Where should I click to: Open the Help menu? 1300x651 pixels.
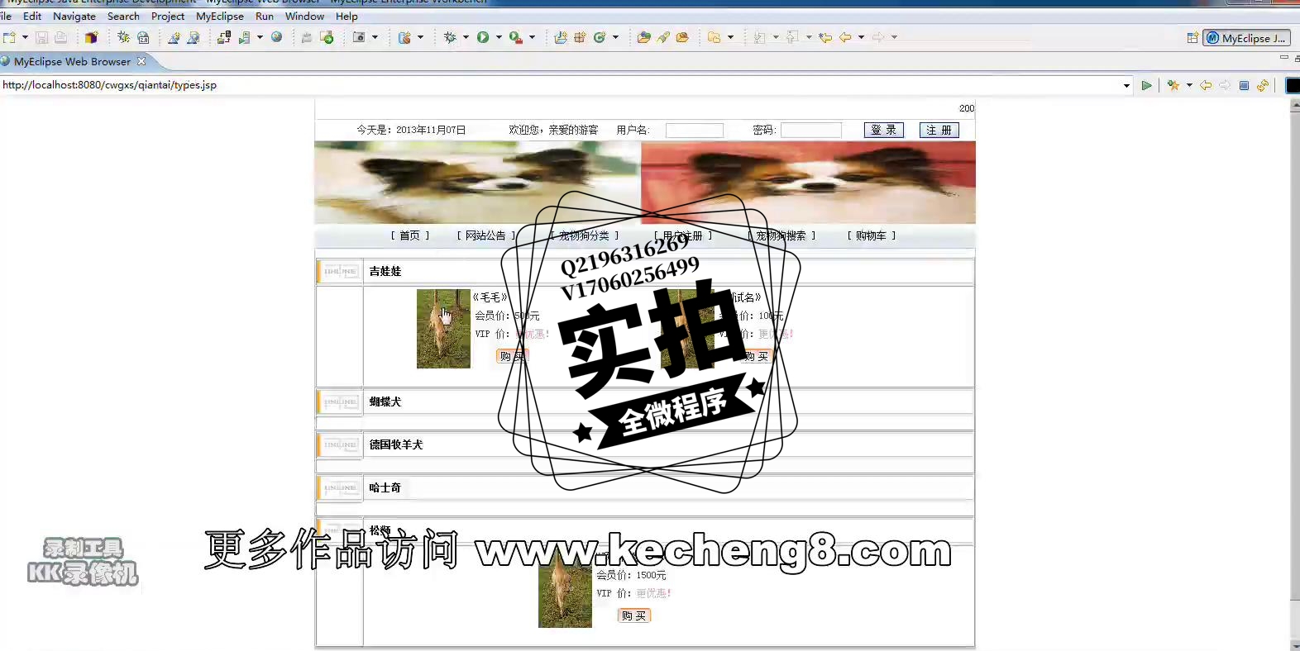[x=347, y=16]
